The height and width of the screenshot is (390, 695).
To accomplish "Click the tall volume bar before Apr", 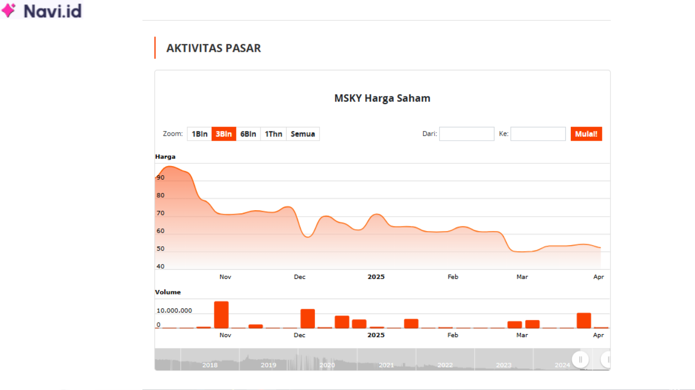I will (x=584, y=320).
